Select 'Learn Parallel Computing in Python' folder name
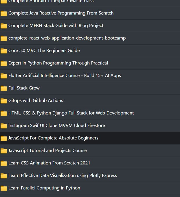180x197 pixels. [44, 188]
